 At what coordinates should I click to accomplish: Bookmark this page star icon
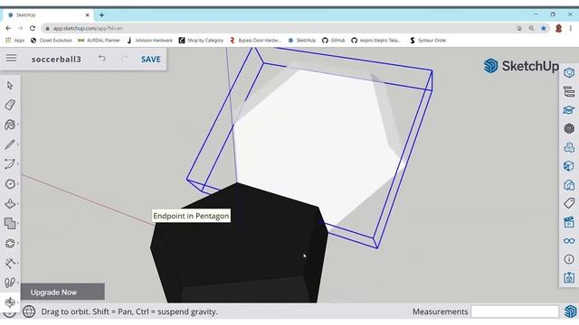pos(544,28)
